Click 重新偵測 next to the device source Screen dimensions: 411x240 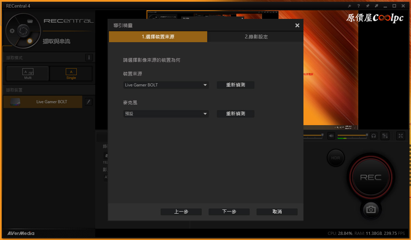click(x=236, y=85)
